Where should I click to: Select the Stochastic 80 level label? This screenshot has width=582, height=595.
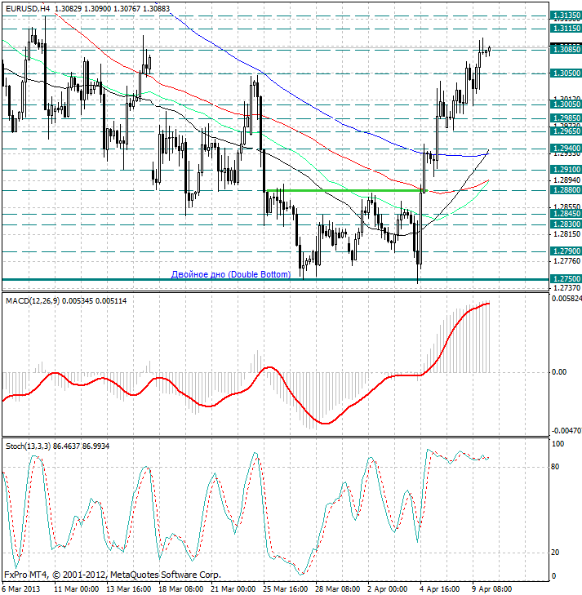[555, 467]
